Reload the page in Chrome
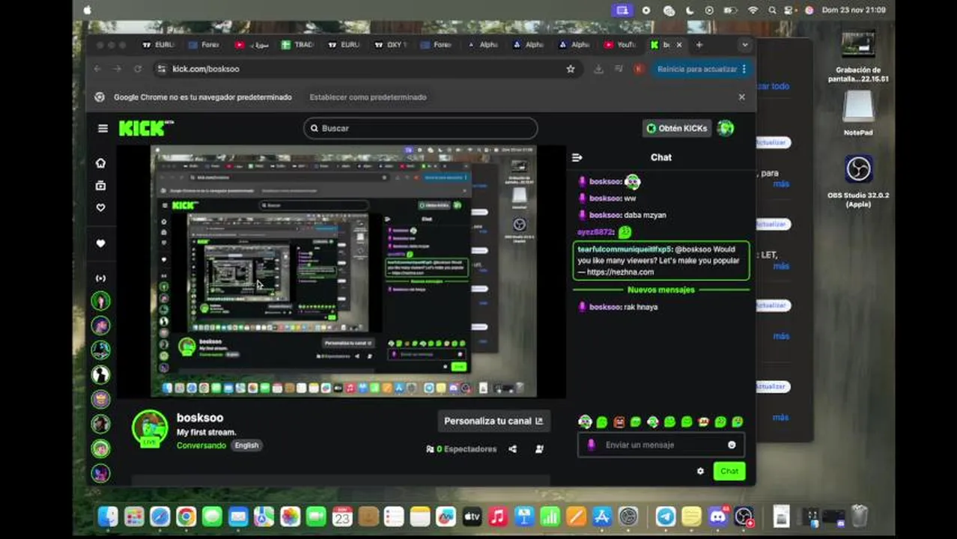The image size is (957, 539). coord(138,69)
